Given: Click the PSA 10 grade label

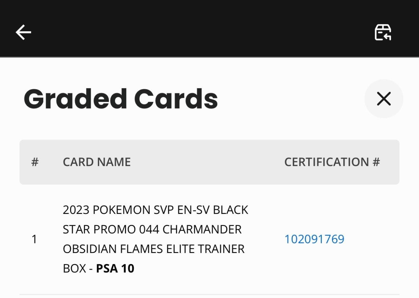Looking at the screenshot, I should coord(115,268).
